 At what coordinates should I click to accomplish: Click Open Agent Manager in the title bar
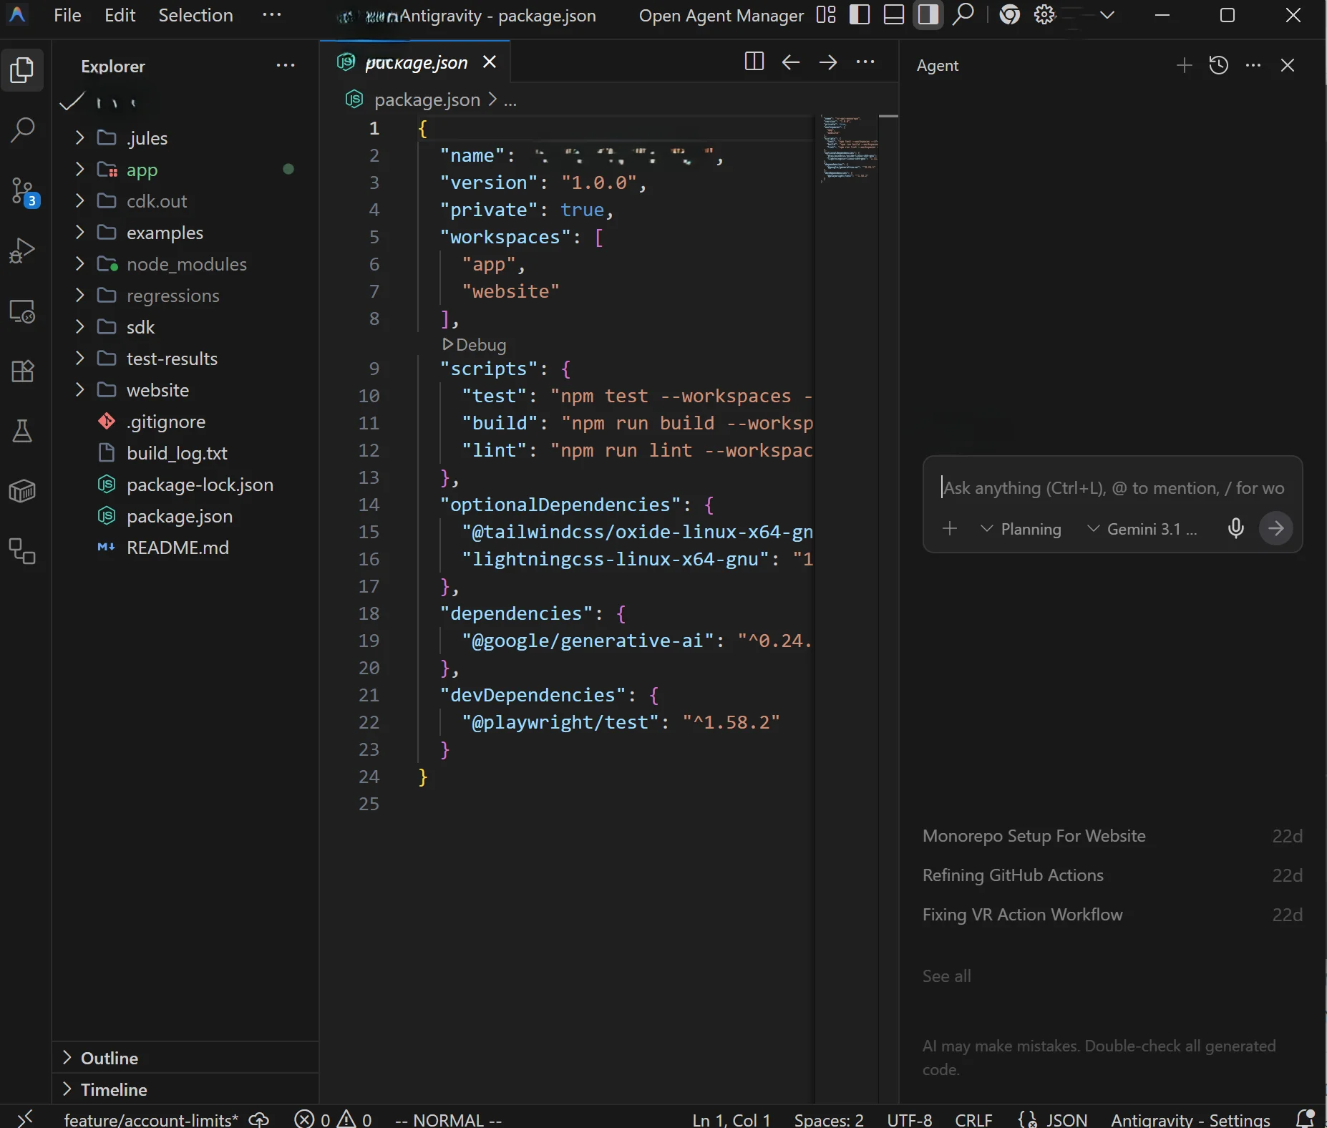point(720,15)
